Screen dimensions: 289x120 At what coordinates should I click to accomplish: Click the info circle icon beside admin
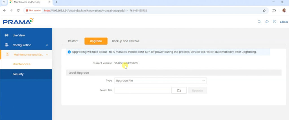pos(274,22)
